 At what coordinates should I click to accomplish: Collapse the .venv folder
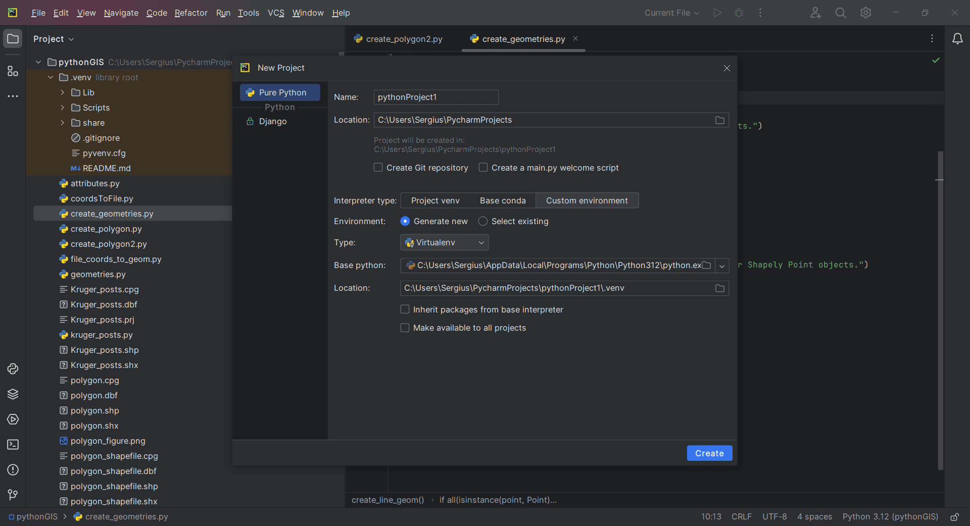51,77
